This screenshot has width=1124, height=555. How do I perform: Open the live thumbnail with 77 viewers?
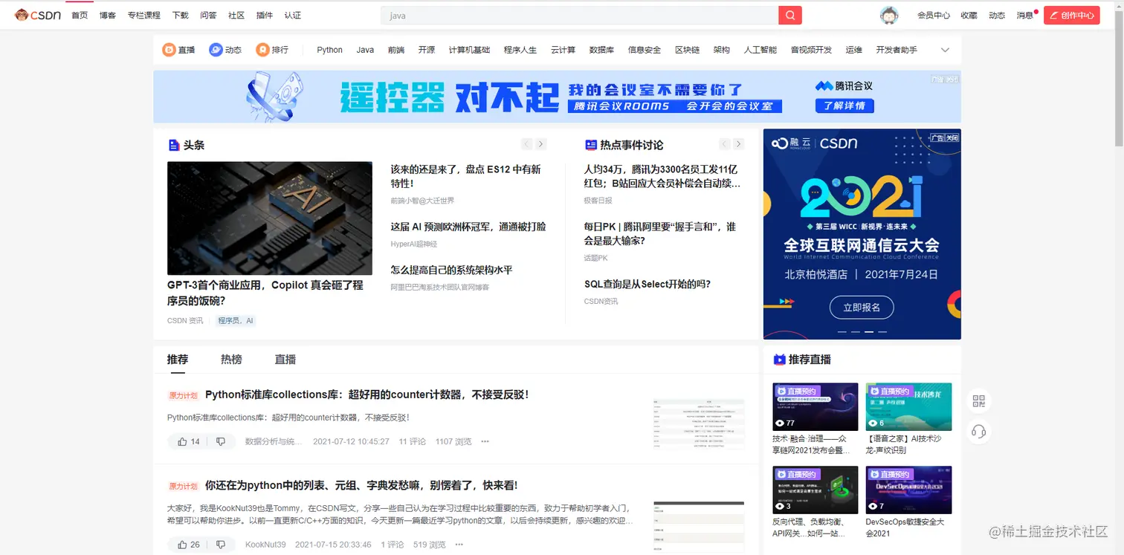(x=815, y=406)
